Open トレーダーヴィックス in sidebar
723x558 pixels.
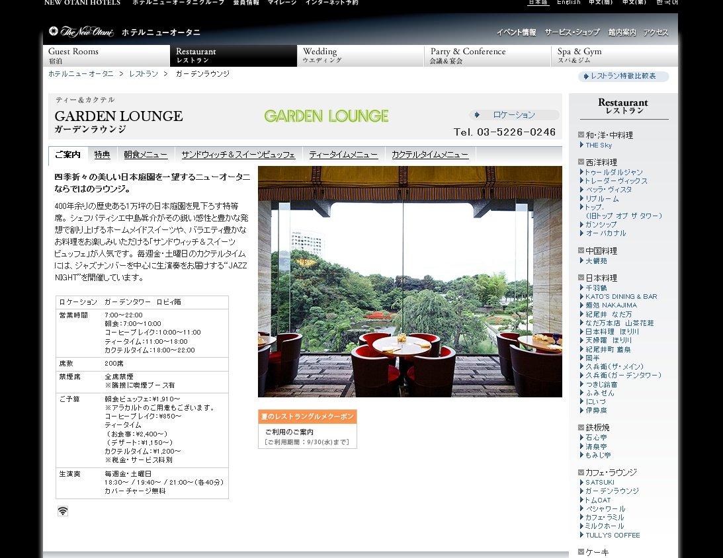[x=616, y=180]
